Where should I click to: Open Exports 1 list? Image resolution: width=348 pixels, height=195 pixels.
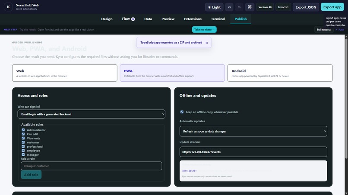click(x=283, y=7)
